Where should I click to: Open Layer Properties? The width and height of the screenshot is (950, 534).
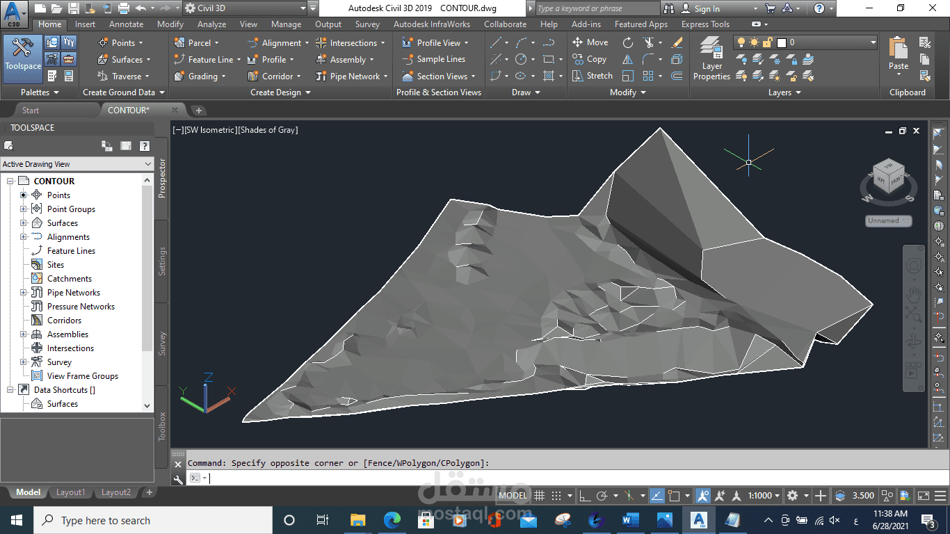click(x=711, y=59)
